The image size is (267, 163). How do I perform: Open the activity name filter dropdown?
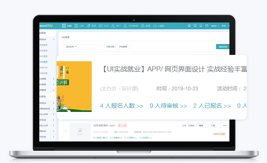tap(71, 46)
